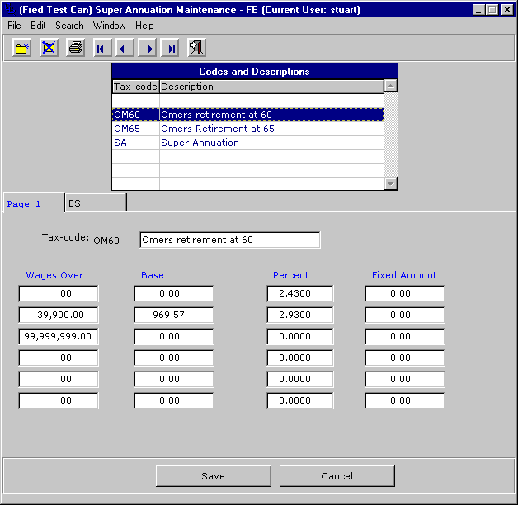Image resolution: width=518 pixels, height=505 pixels.
Task: Click the tax-code description text field
Action: (229, 240)
